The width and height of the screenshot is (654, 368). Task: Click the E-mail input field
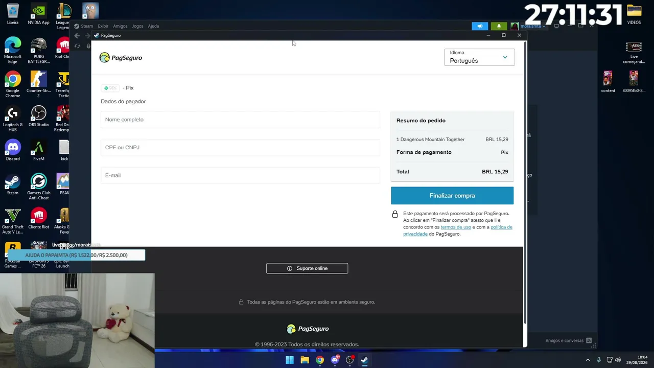click(240, 175)
